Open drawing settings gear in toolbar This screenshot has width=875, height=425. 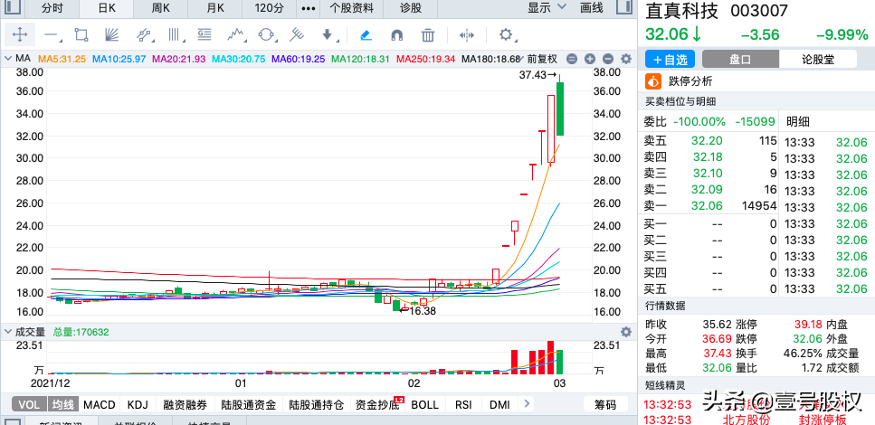pos(506,35)
